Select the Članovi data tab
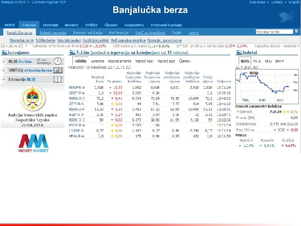 (184, 61)
